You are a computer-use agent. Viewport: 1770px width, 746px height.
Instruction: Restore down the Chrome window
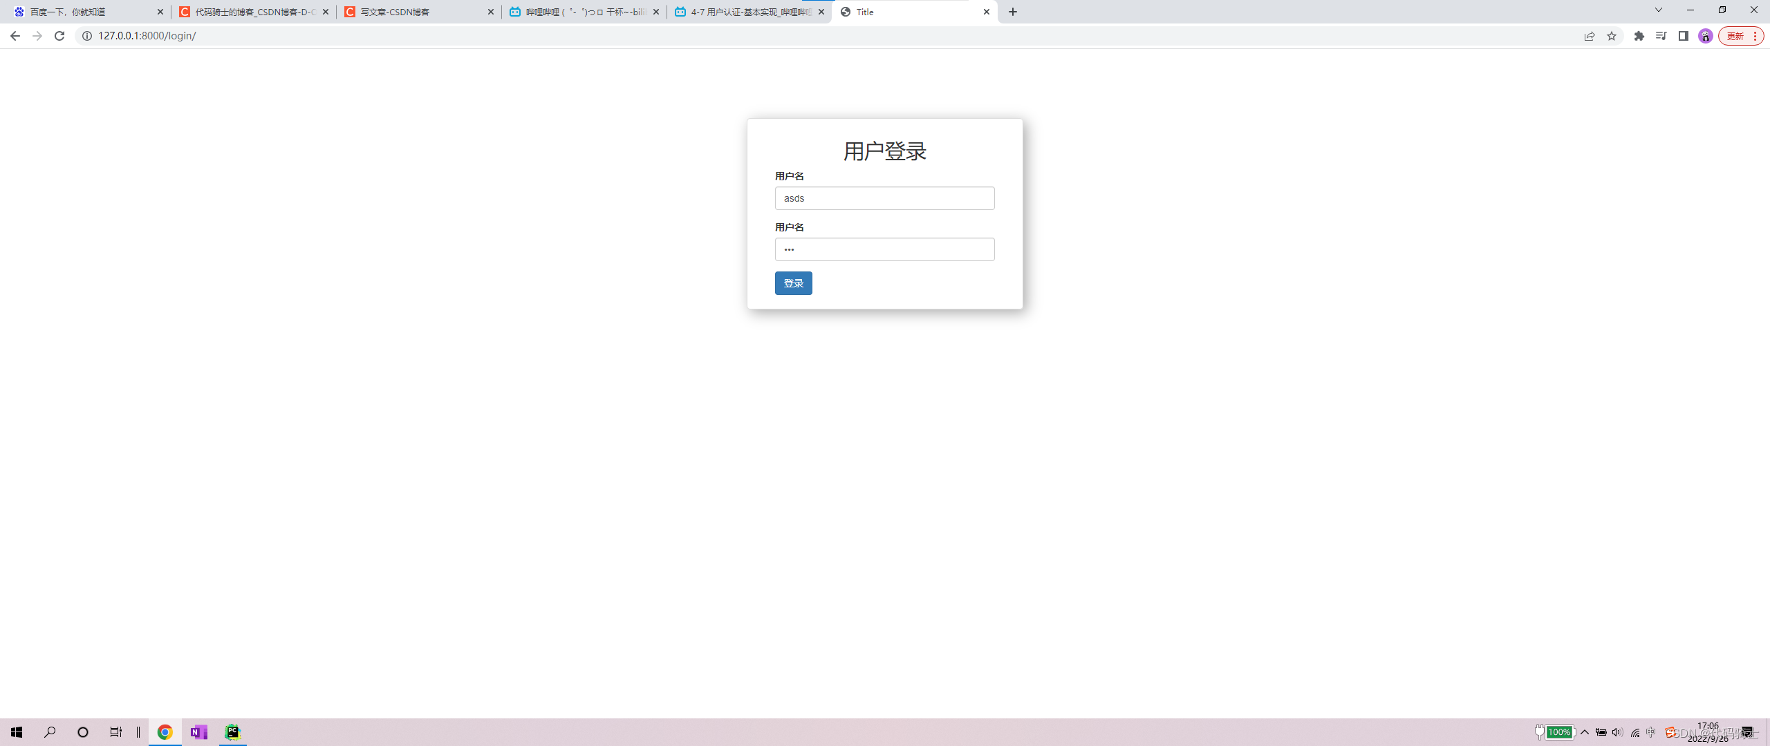tap(1722, 10)
